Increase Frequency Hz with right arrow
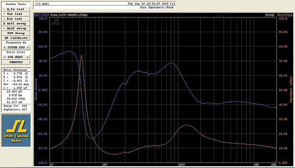The image size is (295, 168). point(28,47)
